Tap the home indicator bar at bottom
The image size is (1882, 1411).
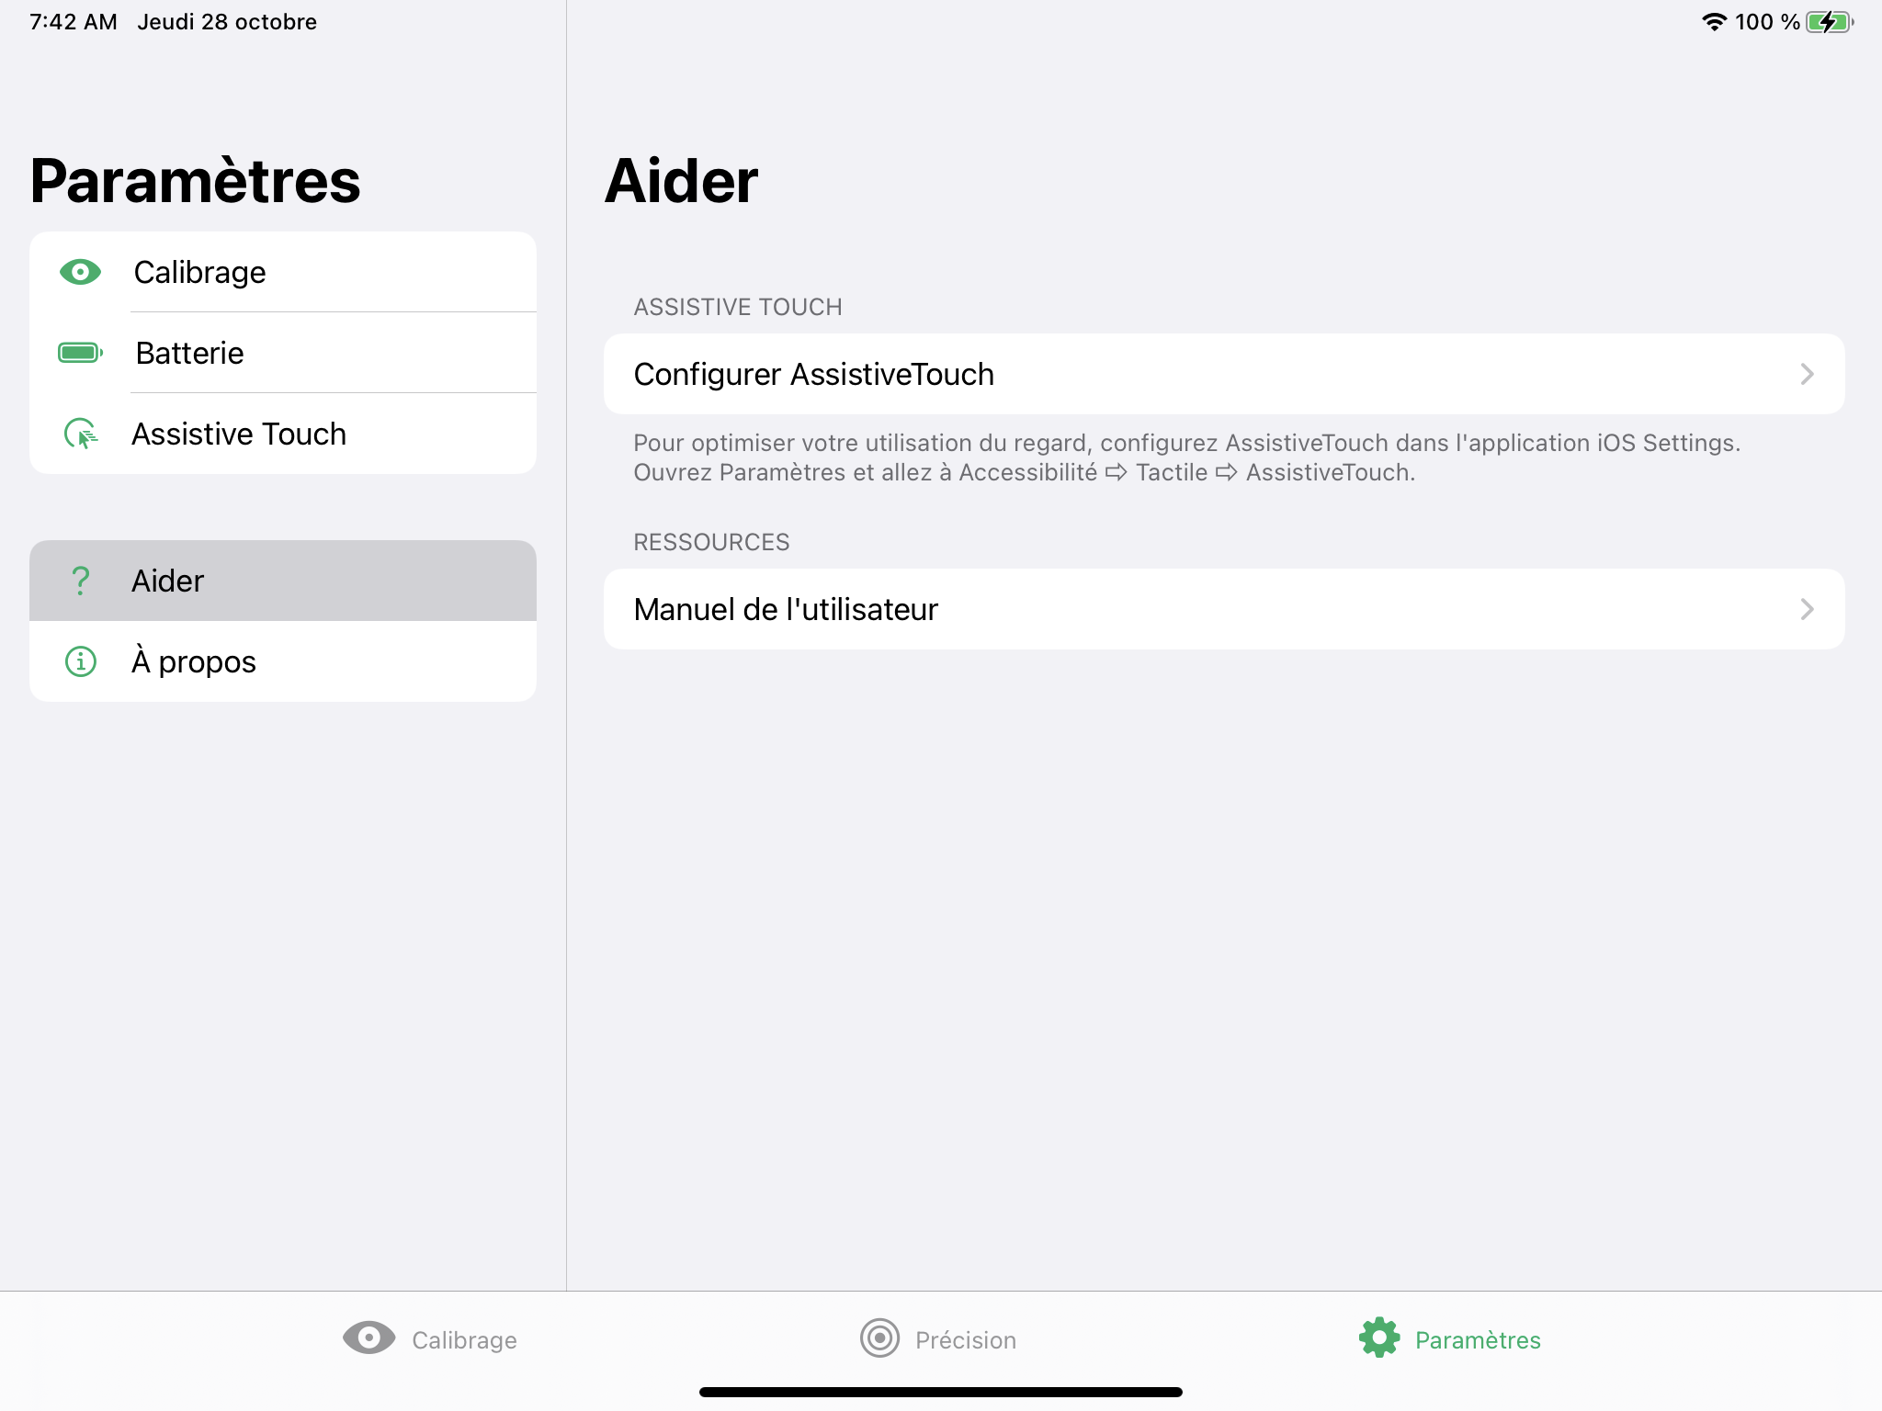click(941, 1392)
